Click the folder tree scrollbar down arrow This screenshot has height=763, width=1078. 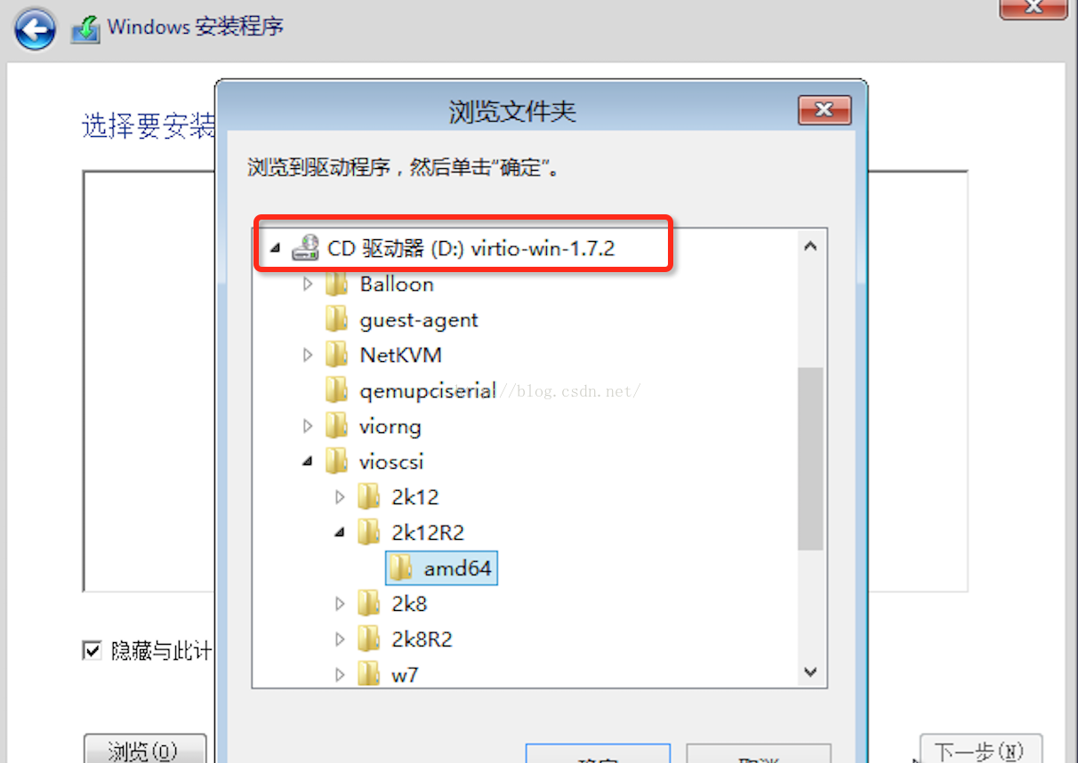point(810,672)
